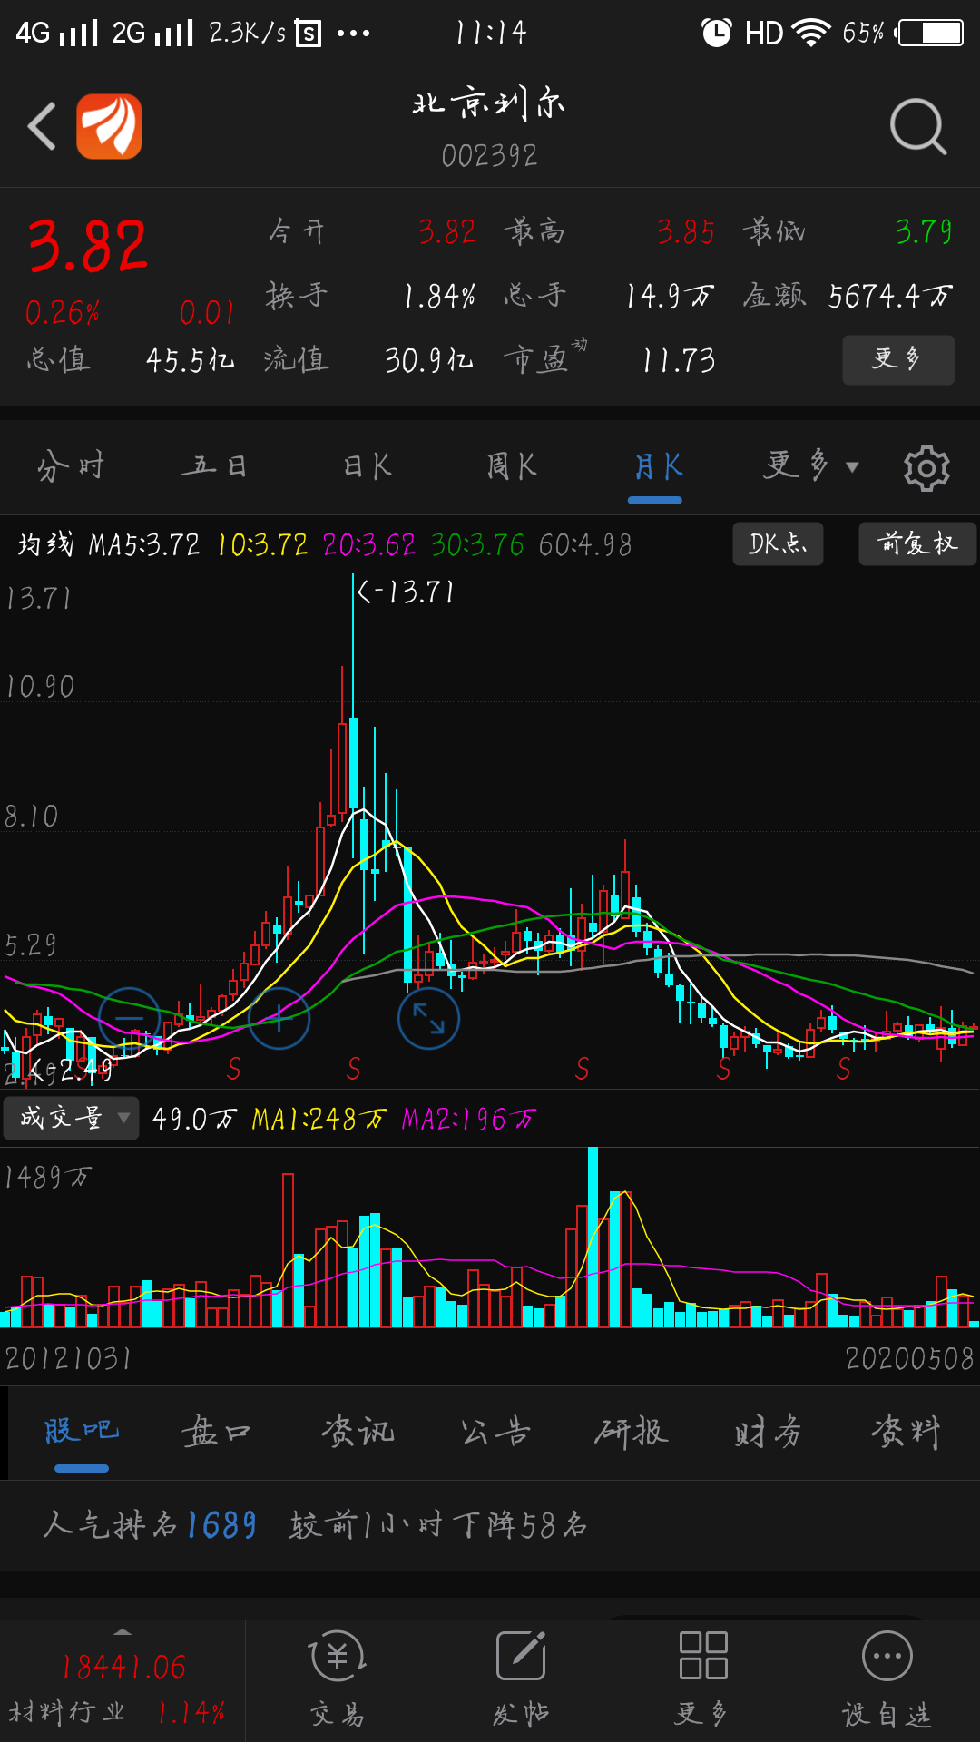Open the stock search magnifier

[918, 126]
